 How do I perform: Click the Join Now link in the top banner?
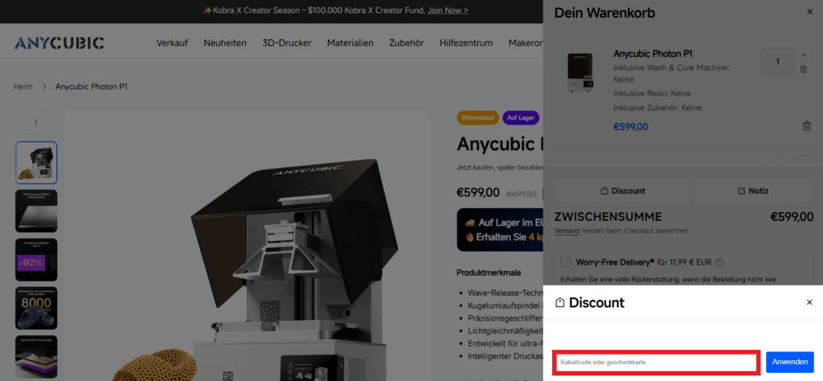pos(448,10)
